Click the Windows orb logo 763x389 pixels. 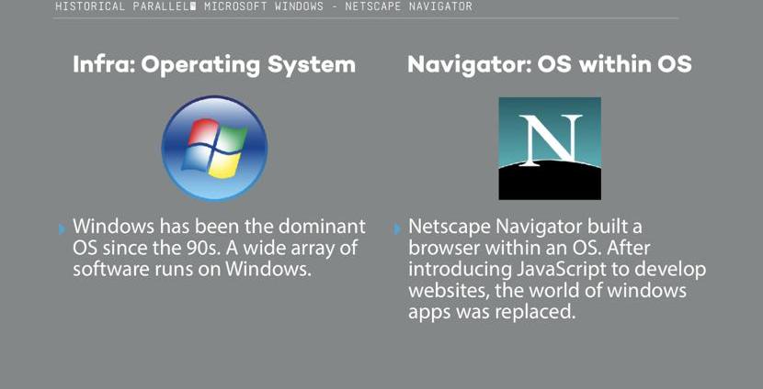[x=214, y=148]
